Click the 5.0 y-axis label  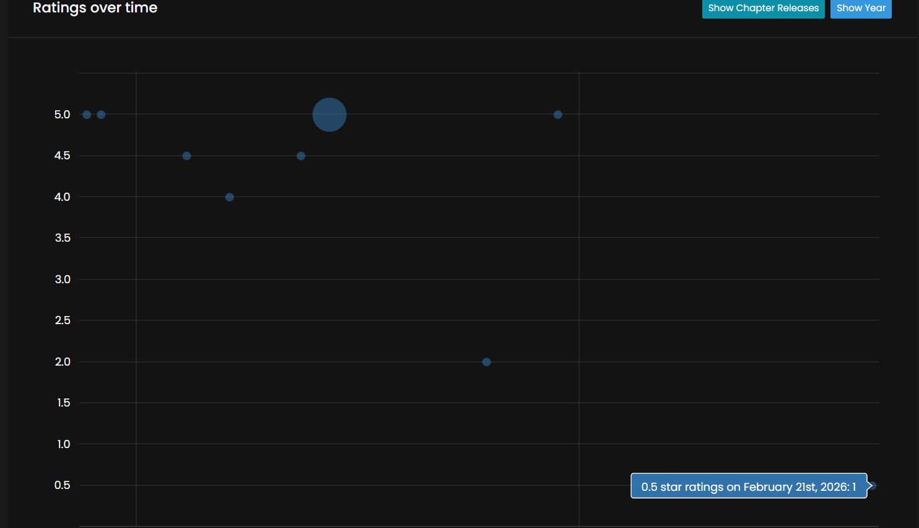[x=63, y=115]
